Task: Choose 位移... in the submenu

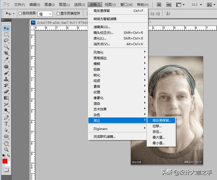Action: [x=161, y=126]
